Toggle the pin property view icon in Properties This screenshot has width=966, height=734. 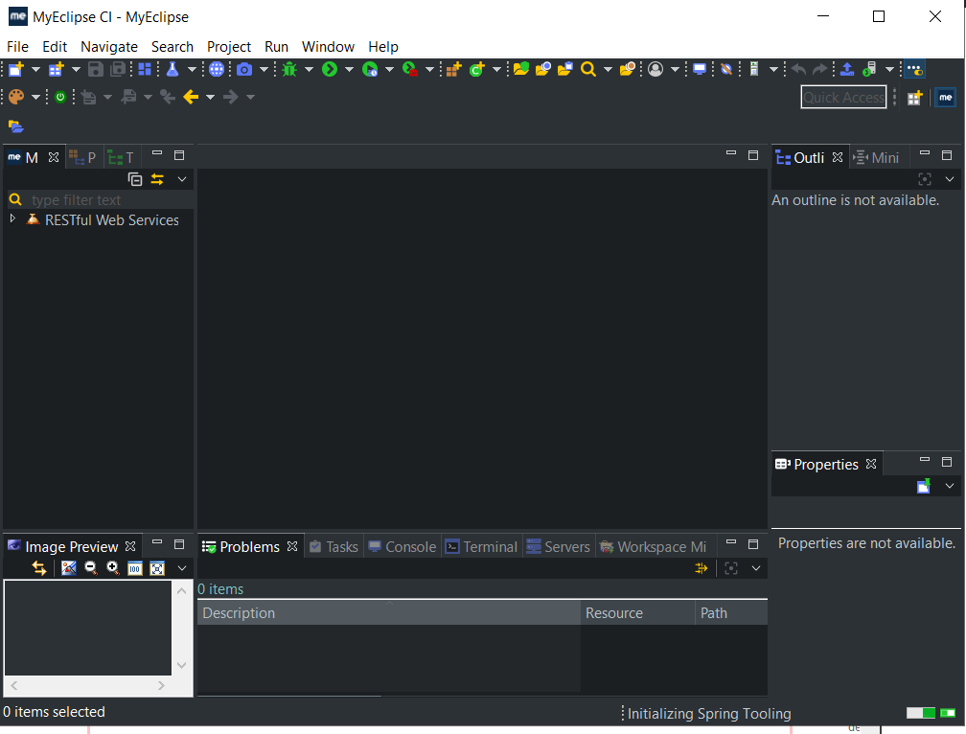click(924, 486)
